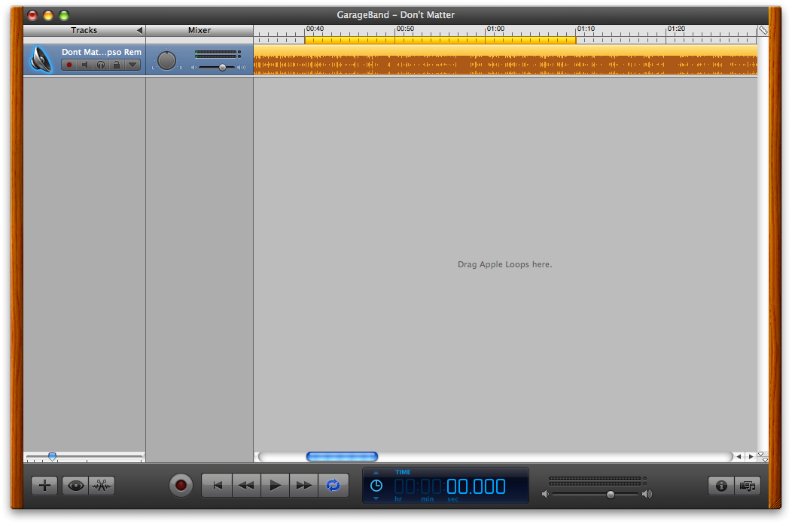The width and height of the screenshot is (792, 524).
Task: Enable recording on the Dont Mat track
Action: click(69, 65)
